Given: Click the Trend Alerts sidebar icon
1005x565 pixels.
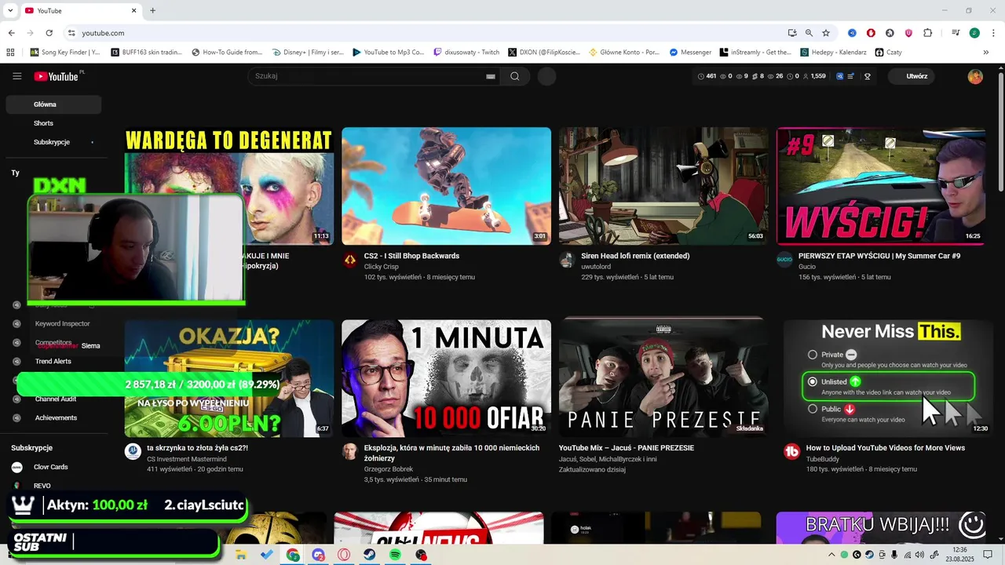Looking at the screenshot, I should point(16,361).
